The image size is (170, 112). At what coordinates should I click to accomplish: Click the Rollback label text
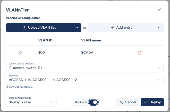tap(80, 102)
